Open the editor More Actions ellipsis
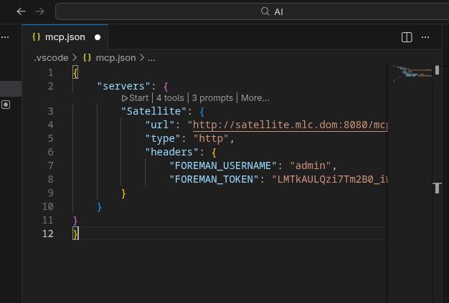The height and width of the screenshot is (303, 449). pos(427,37)
